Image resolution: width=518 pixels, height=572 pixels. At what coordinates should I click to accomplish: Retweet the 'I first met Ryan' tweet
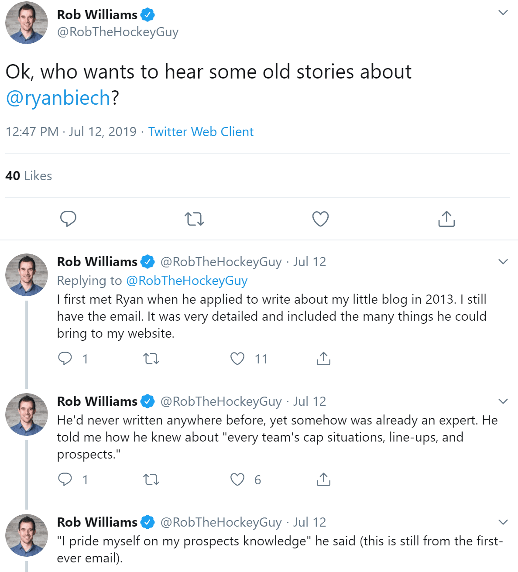(151, 359)
